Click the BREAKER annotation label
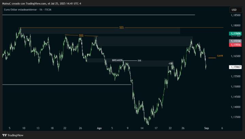 [117, 60]
